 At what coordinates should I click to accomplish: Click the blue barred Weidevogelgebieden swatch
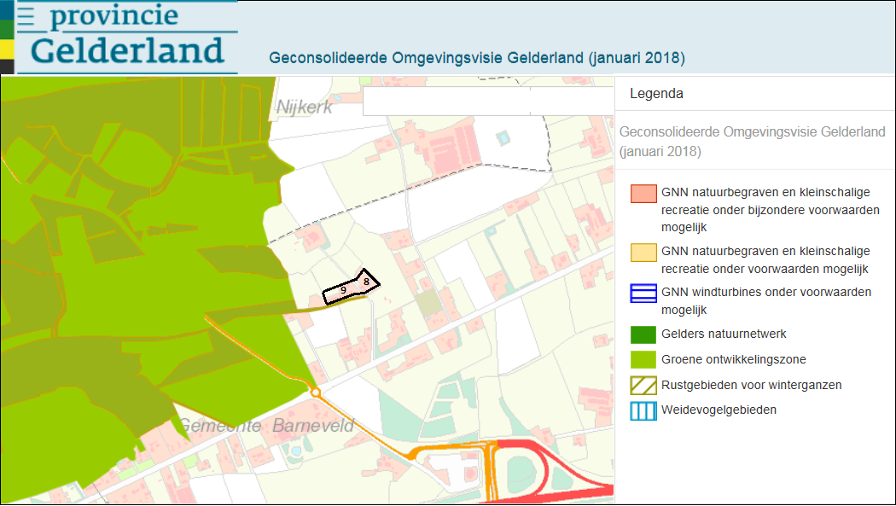(x=643, y=411)
